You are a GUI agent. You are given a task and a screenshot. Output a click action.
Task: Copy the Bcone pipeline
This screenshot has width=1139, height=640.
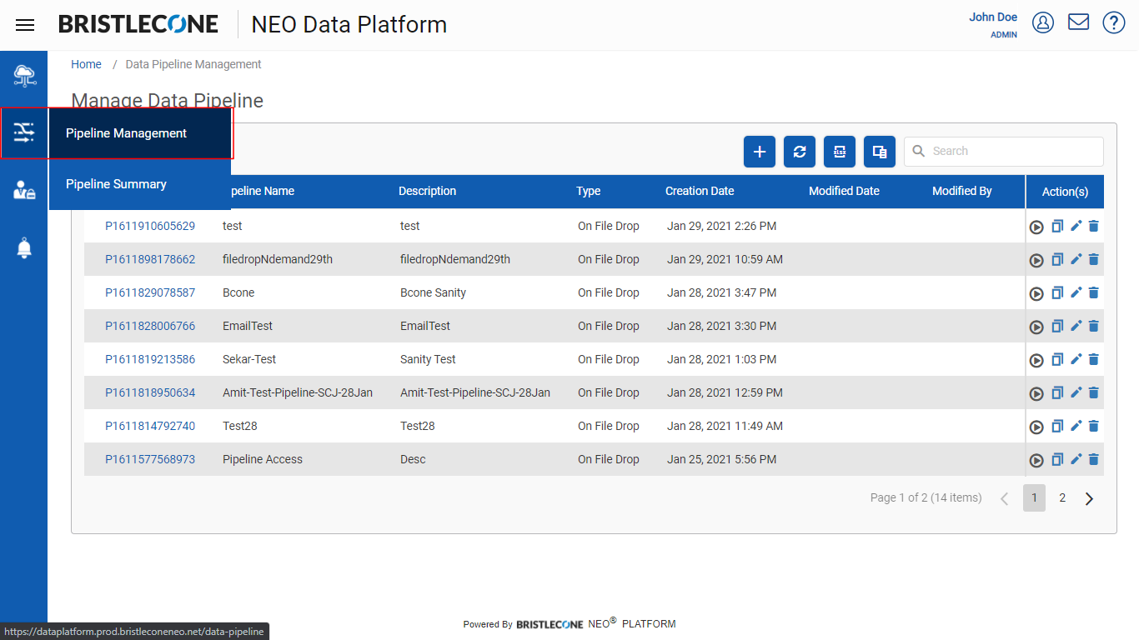tap(1057, 292)
